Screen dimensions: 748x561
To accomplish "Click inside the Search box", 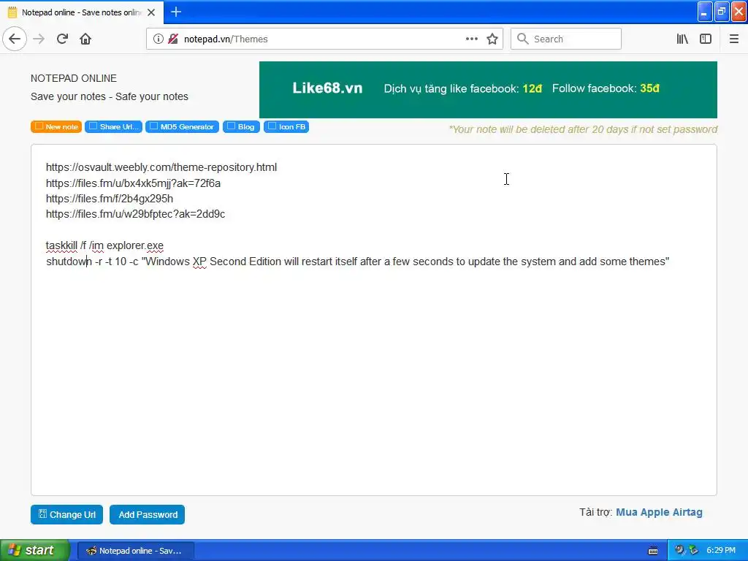I will click(x=566, y=39).
